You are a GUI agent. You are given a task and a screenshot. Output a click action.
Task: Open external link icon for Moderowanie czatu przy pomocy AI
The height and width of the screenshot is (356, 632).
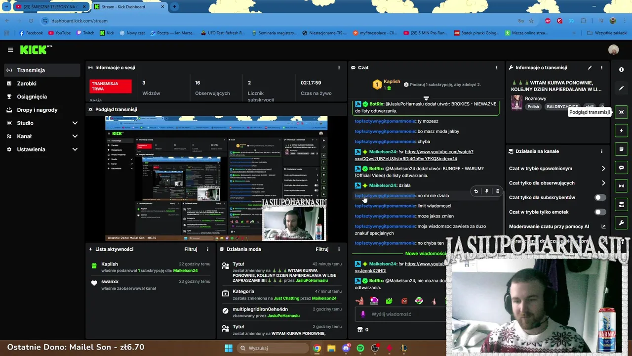(603, 226)
